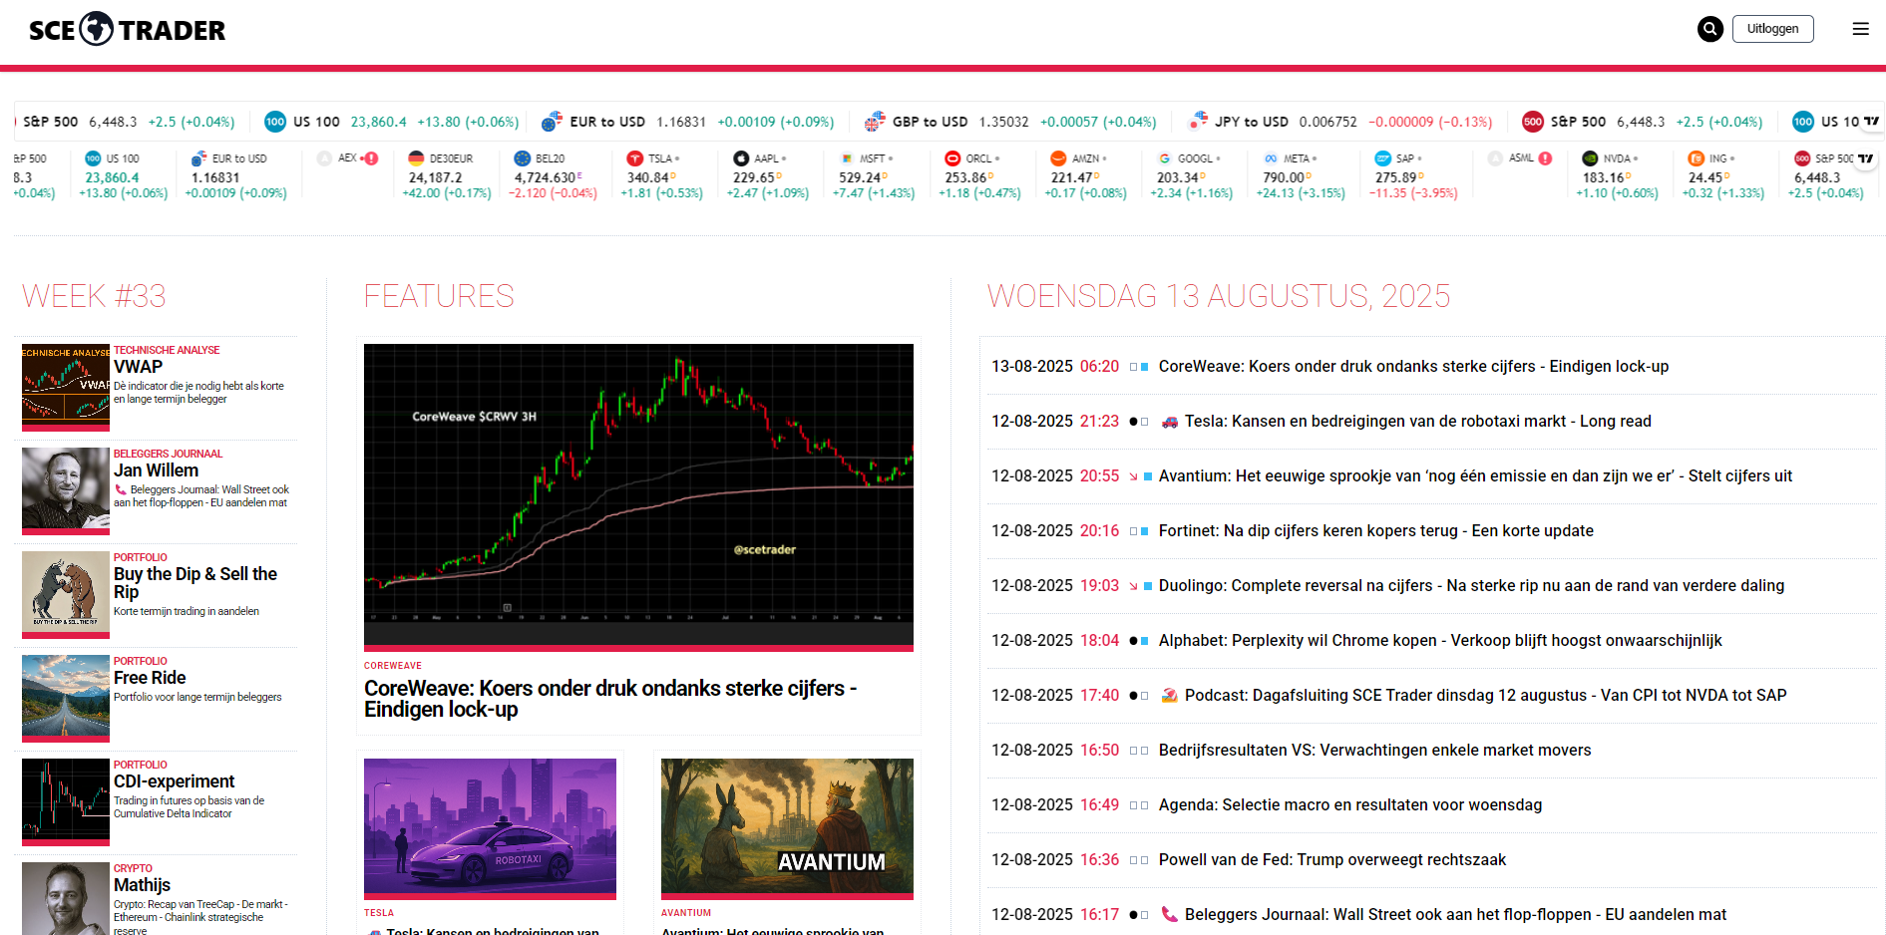Open the Jan Willem journal title
Image resolution: width=1886 pixels, height=935 pixels.
tap(156, 470)
